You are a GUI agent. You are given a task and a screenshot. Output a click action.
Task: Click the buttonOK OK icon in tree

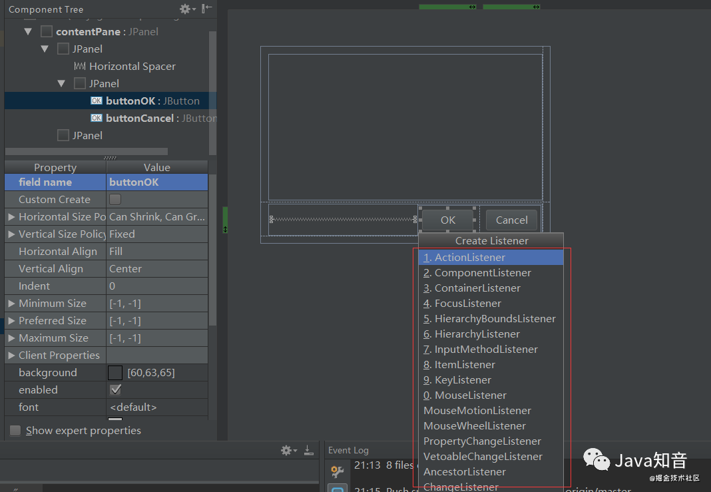[x=96, y=101]
